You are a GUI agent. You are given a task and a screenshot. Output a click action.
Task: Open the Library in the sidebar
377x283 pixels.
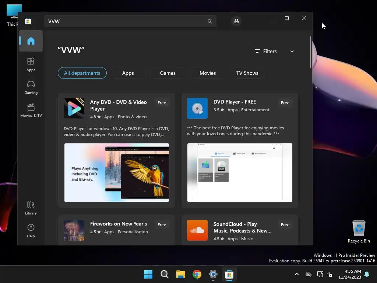coord(31,208)
